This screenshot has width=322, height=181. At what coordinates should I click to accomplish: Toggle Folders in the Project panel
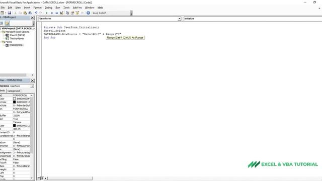pyautogui.click(x=7, y=23)
